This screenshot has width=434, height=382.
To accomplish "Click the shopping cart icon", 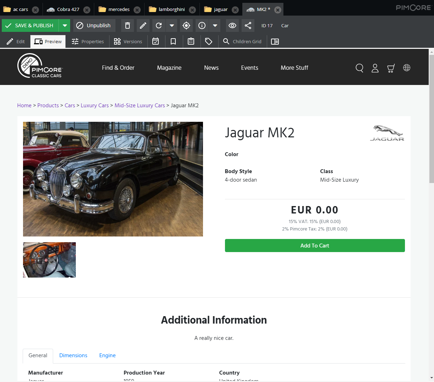I will point(391,68).
